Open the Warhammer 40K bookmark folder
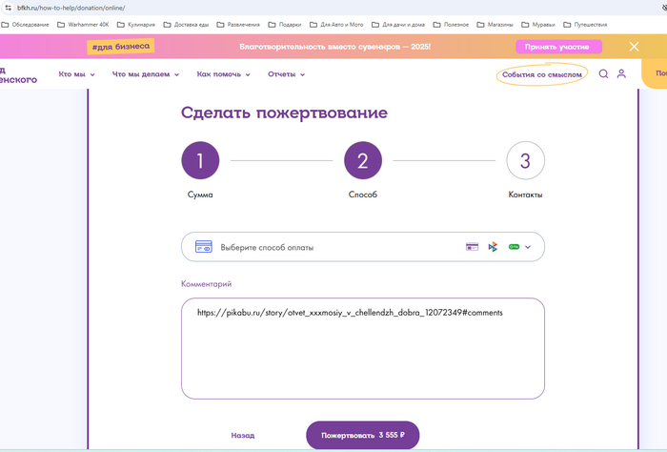 (86, 24)
